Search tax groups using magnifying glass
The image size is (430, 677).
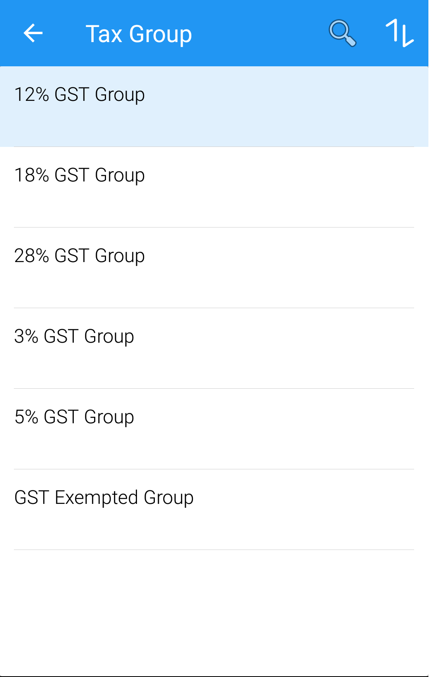point(342,33)
